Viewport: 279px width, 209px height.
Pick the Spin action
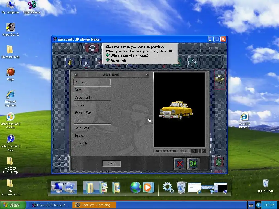pyautogui.click(x=92, y=120)
